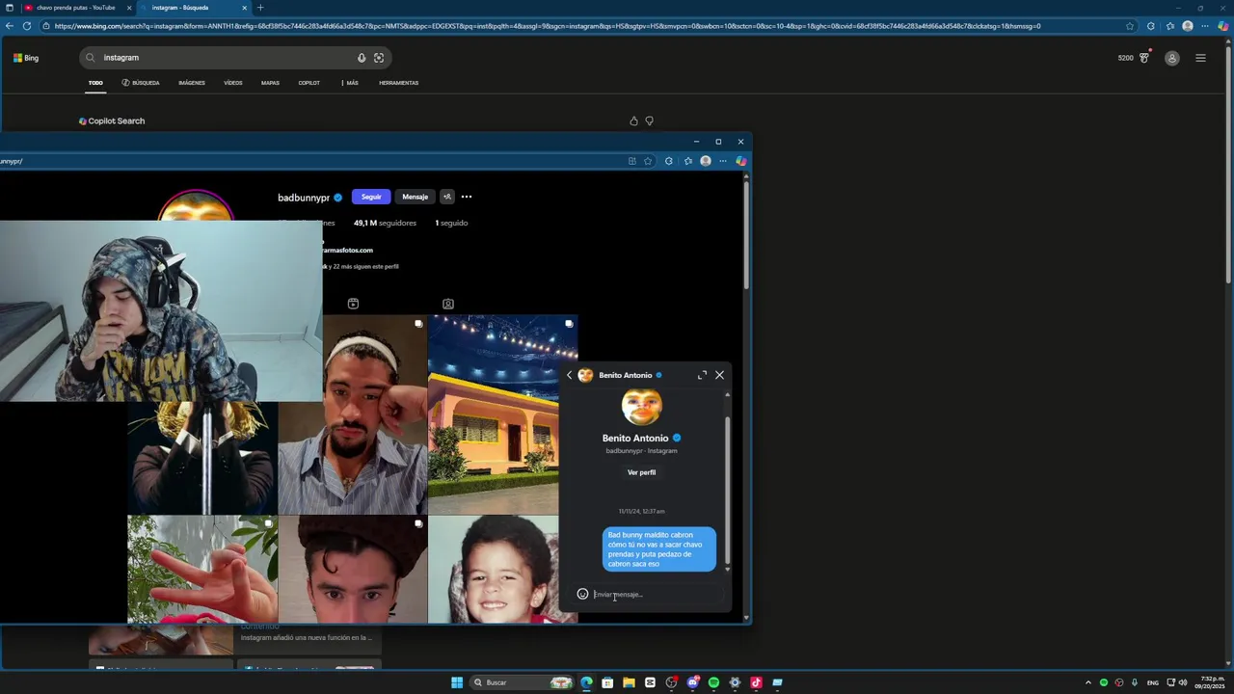Switch to the Reels tab icon on profile
Image resolution: width=1234 pixels, height=694 pixels.
[353, 304]
